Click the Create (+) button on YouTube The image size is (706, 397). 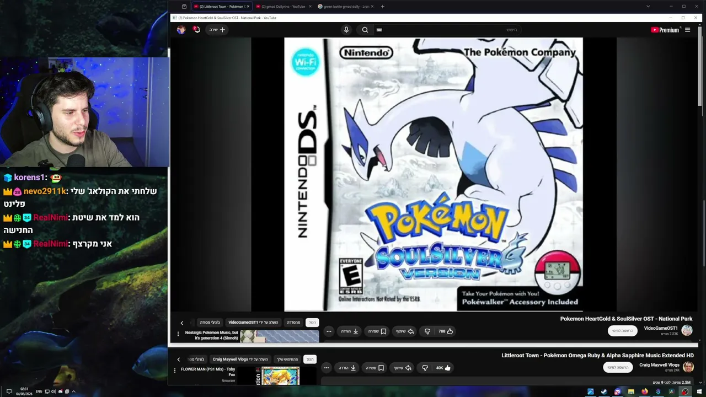click(x=218, y=30)
